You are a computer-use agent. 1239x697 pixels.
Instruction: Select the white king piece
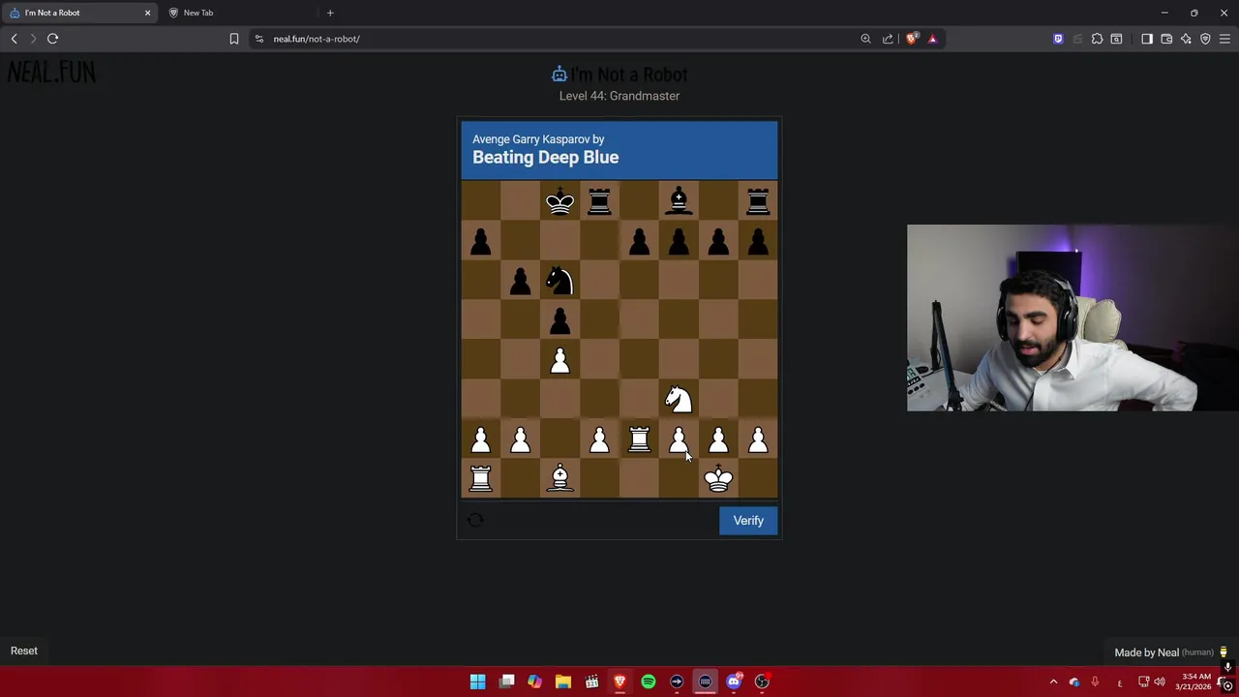pos(718,478)
